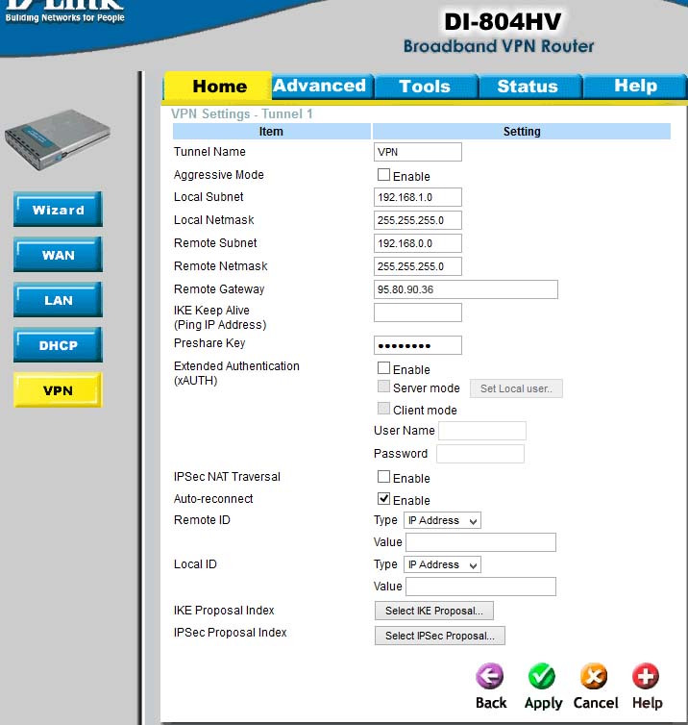Click the Tunnel Name input field
688x725 pixels.
(418, 152)
